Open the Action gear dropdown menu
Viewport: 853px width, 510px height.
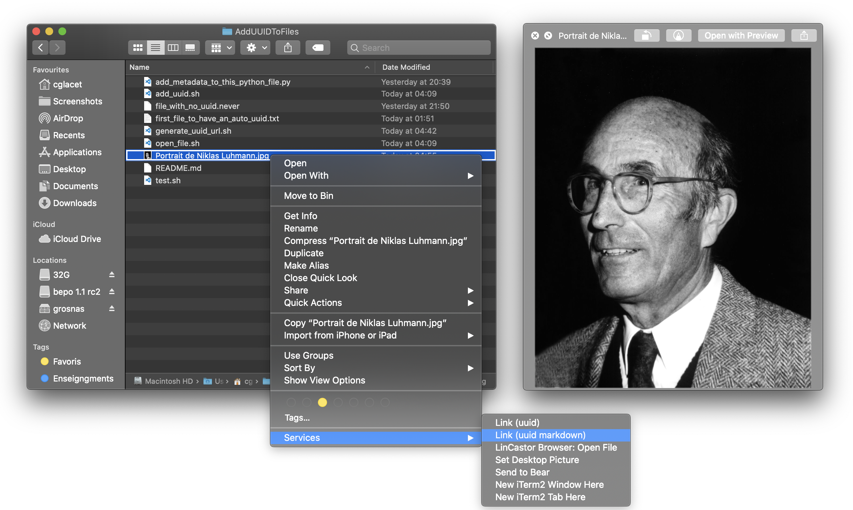click(x=256, y=48)
